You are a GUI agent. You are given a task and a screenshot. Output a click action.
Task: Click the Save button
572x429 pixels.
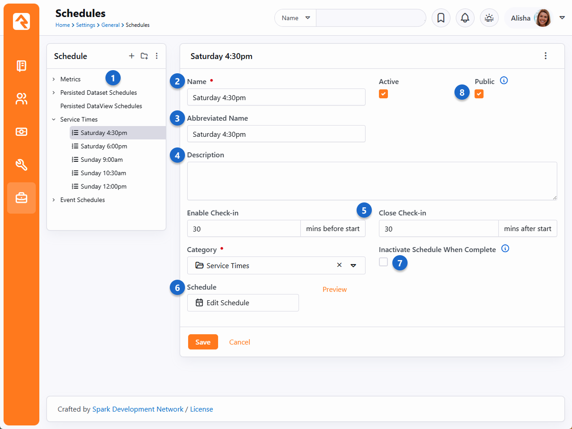click(x=203, y=342)
